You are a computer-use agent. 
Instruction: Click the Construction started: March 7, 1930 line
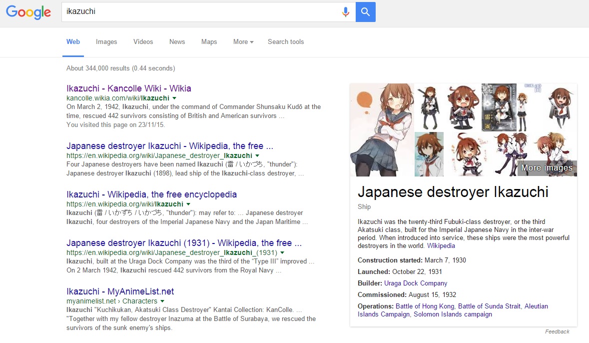pyautogui.click(x=412, y=260)
